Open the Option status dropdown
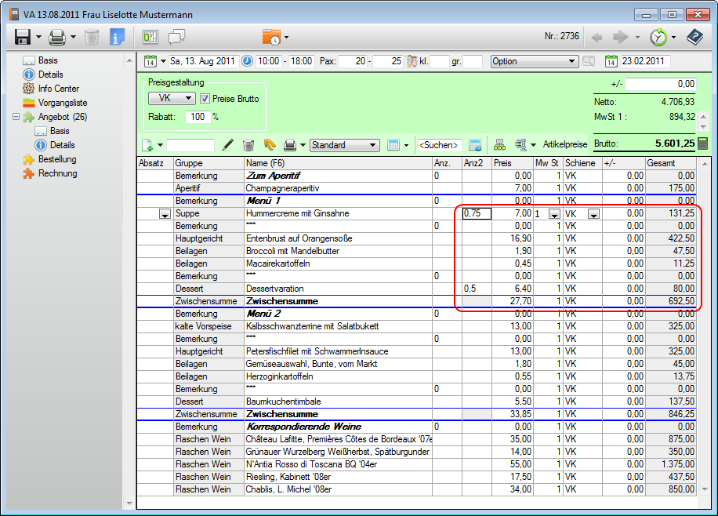 pyautogui.click(x=534, y=61)
